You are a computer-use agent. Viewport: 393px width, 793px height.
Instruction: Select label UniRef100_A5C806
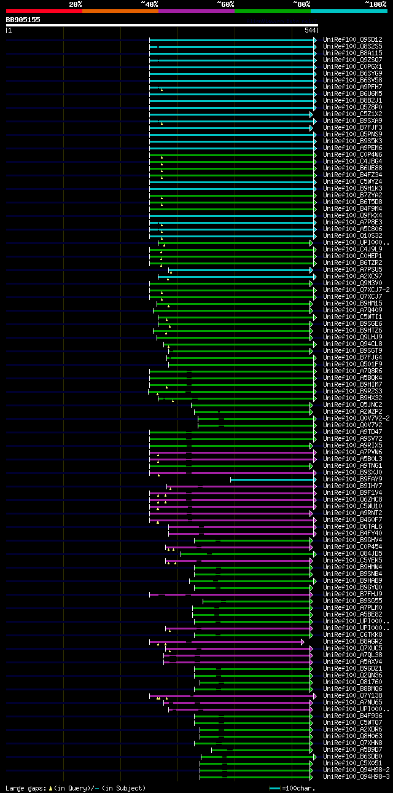[352, 229]
